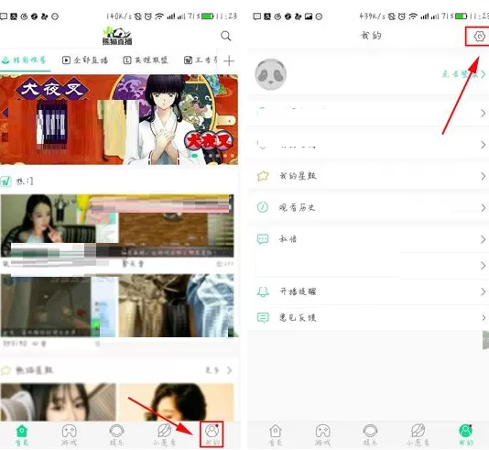
Task: Expand the star beauty section via its chevron
Action: pyautogui.click(x=230, y=370)
